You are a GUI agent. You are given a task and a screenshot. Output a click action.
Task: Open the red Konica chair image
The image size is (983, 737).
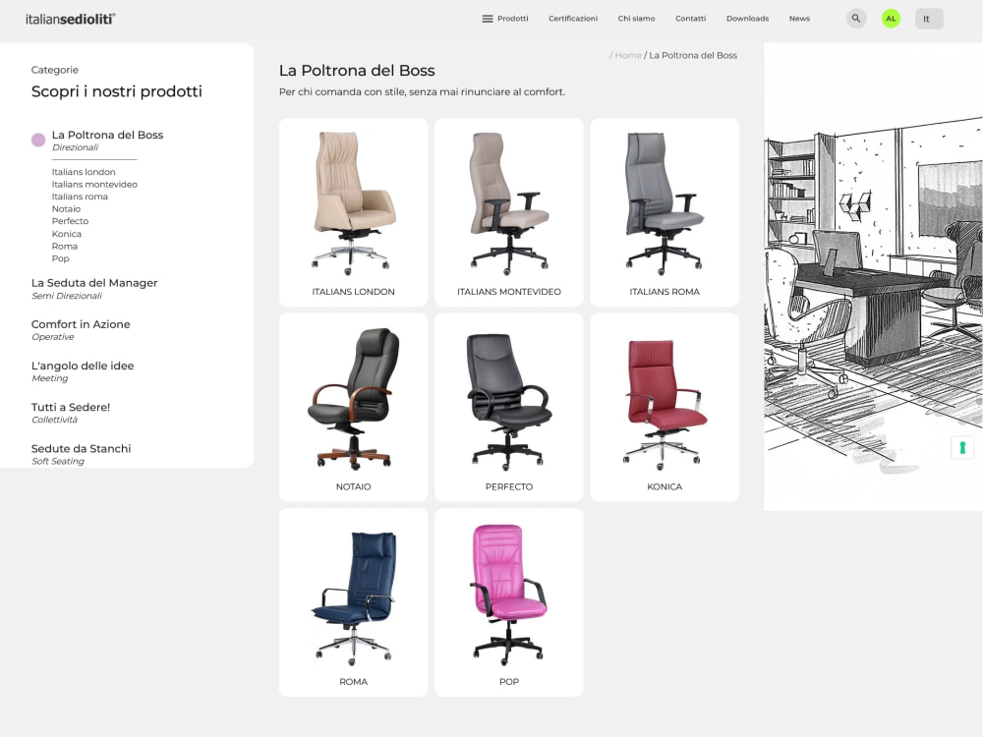665,404
